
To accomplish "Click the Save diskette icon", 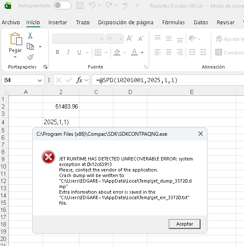I will 80,6.
